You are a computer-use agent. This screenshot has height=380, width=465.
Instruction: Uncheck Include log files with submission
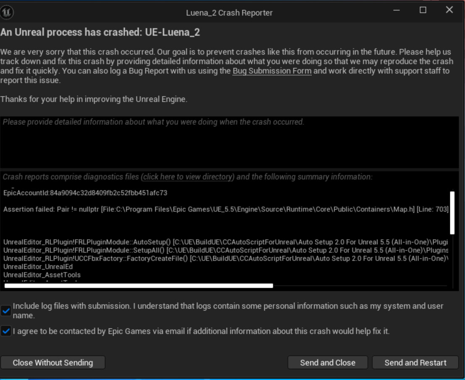(6, 311)
